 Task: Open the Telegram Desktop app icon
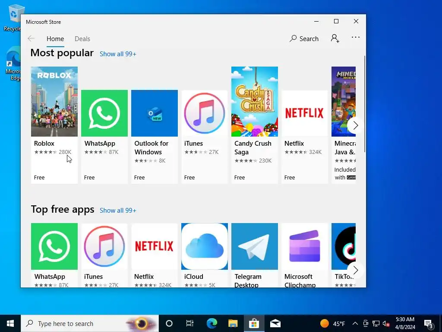pos(255,246)
